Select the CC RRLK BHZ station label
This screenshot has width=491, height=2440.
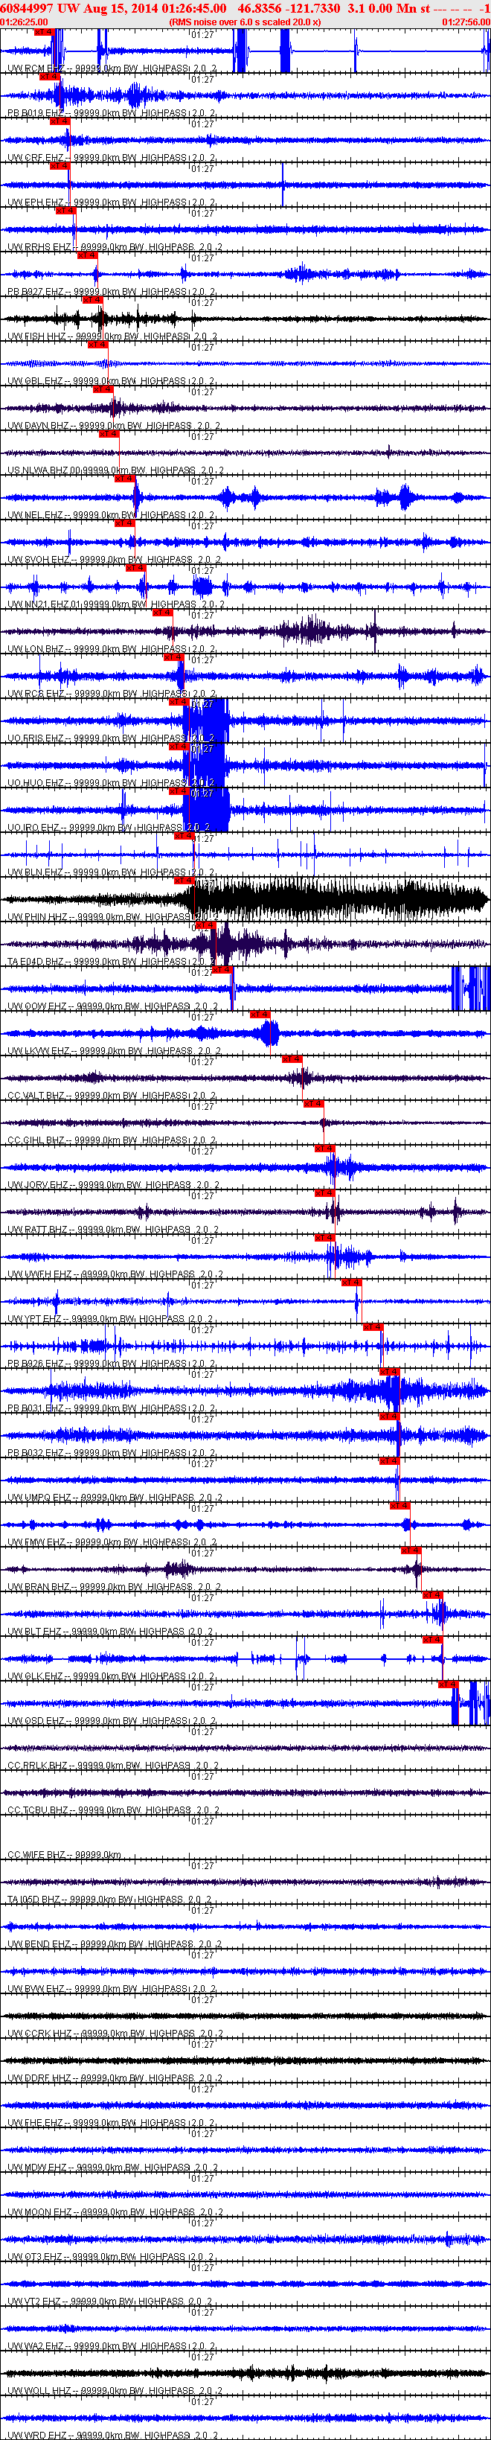(114, 1766)
